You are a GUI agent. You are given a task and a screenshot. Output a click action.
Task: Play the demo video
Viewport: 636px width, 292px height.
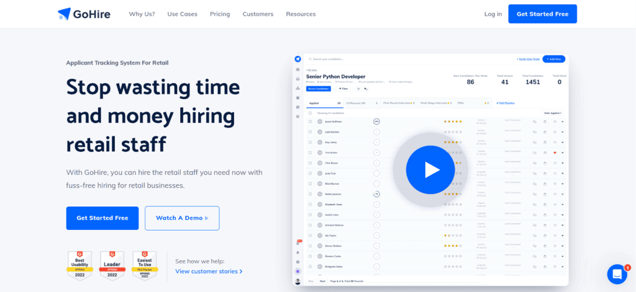pyautogui.click(x=430, y=170)
